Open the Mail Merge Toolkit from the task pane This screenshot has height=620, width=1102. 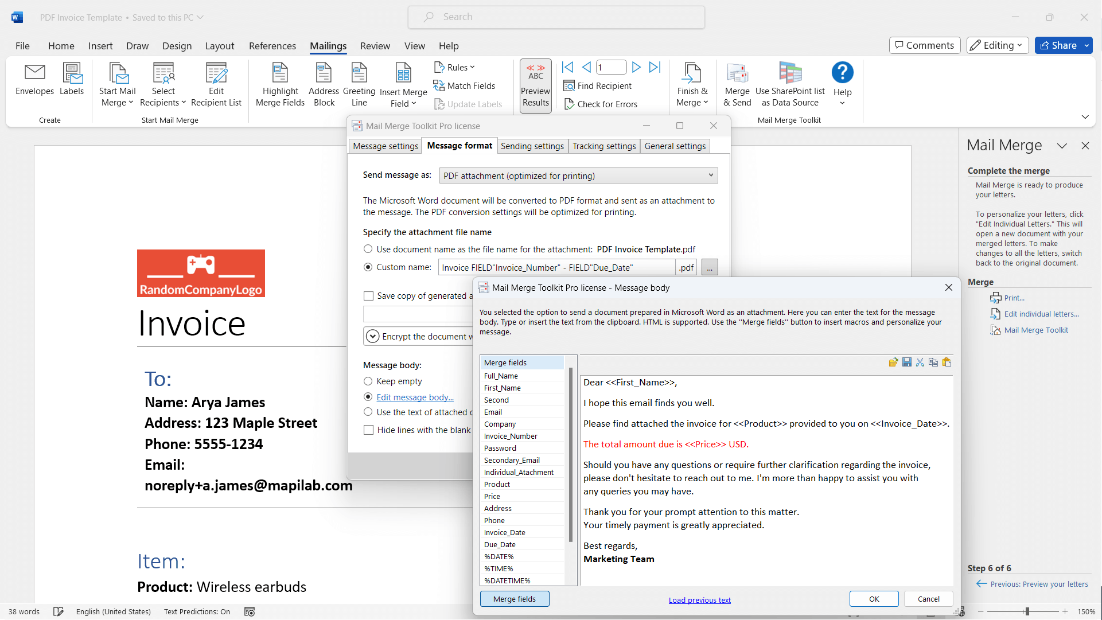[x=1035, y=330]
